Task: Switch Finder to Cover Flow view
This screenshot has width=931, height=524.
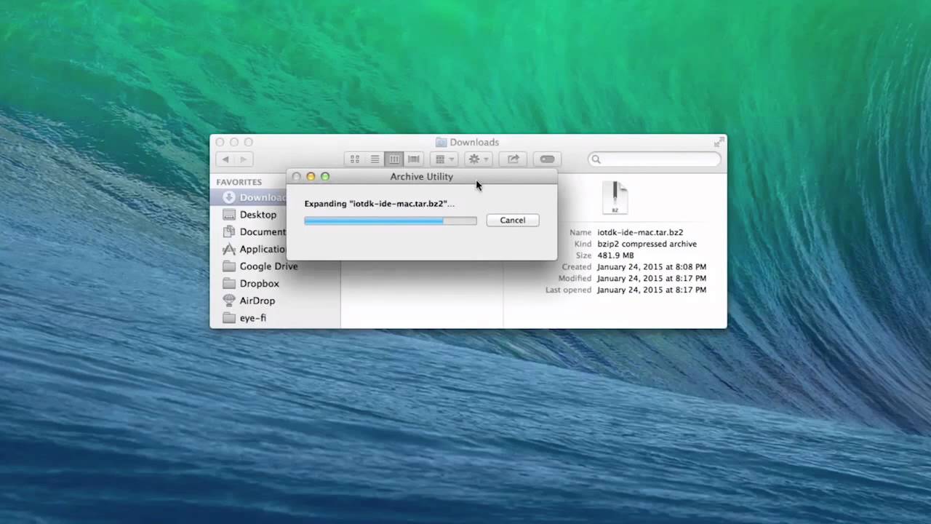Action: 414,159
